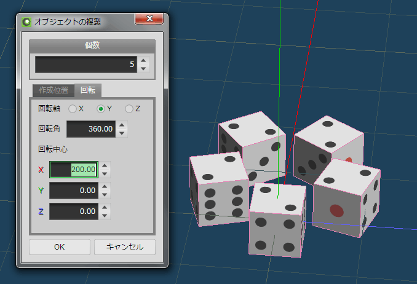Select the dice showing red one dot
Viewport: 417px width, 284px height.
(346, 198)
